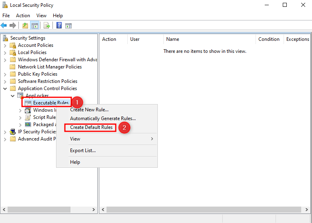Choose Export List... in context menu
The height and width of the screenshot is (223, 312).
[107, 151]
